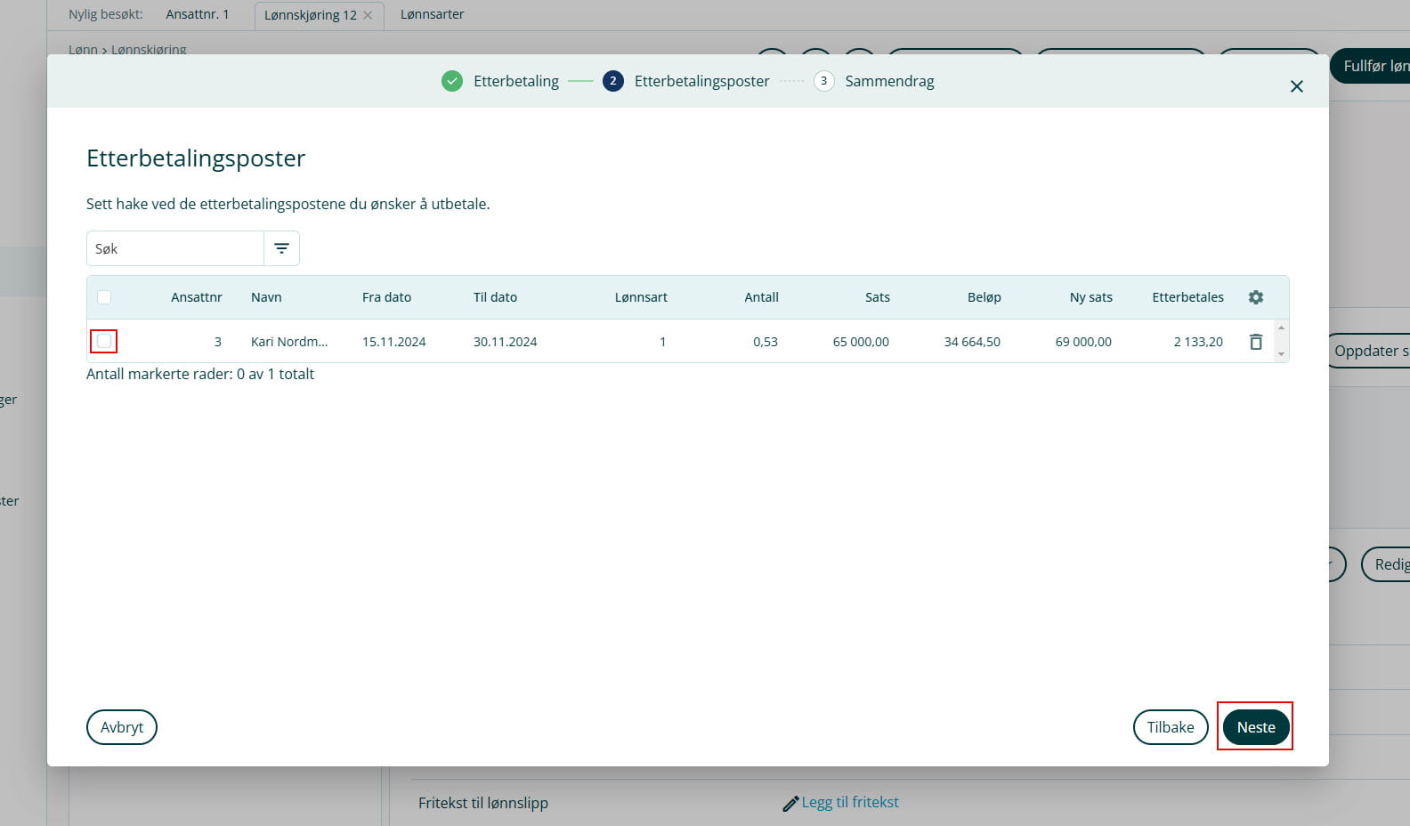Focus the Søk search field
Image resolution: width=1410 pixels, height=826 pixels.
[x=175, y=248]
